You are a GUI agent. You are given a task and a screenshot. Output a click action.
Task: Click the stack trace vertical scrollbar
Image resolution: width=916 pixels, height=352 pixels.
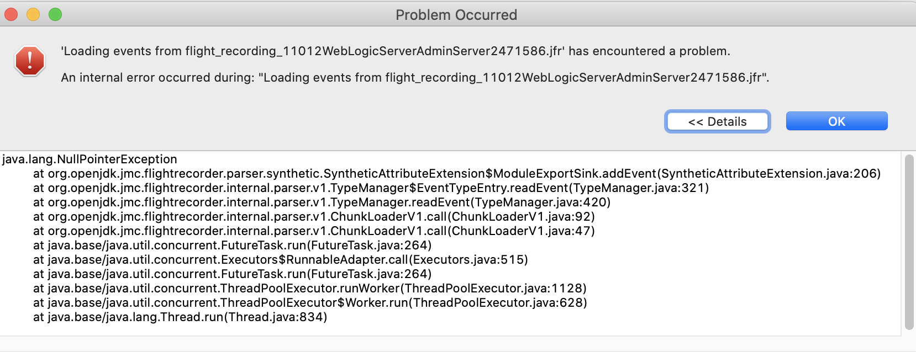[x=909, y=242]
